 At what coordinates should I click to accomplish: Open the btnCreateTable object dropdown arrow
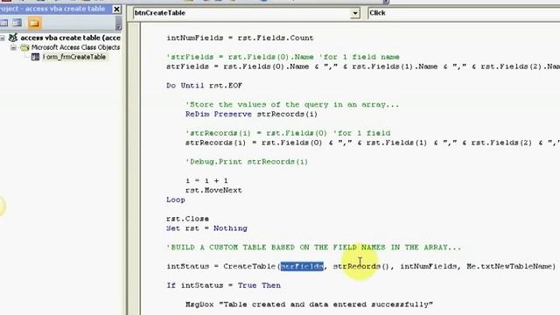(355, 13)
